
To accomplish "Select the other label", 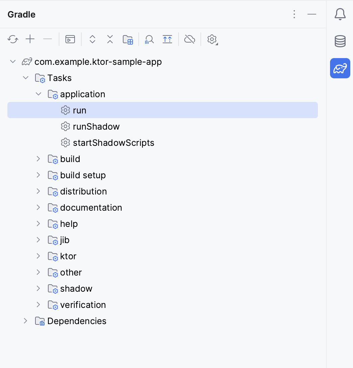I will tap(71, 272).
